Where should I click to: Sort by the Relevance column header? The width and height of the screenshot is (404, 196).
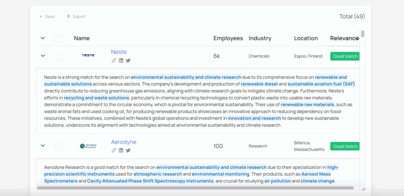tap(344, 38)
